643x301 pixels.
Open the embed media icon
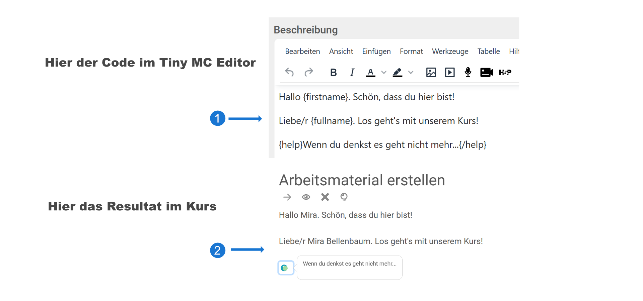pyautogui.click(x=449, y=72)
